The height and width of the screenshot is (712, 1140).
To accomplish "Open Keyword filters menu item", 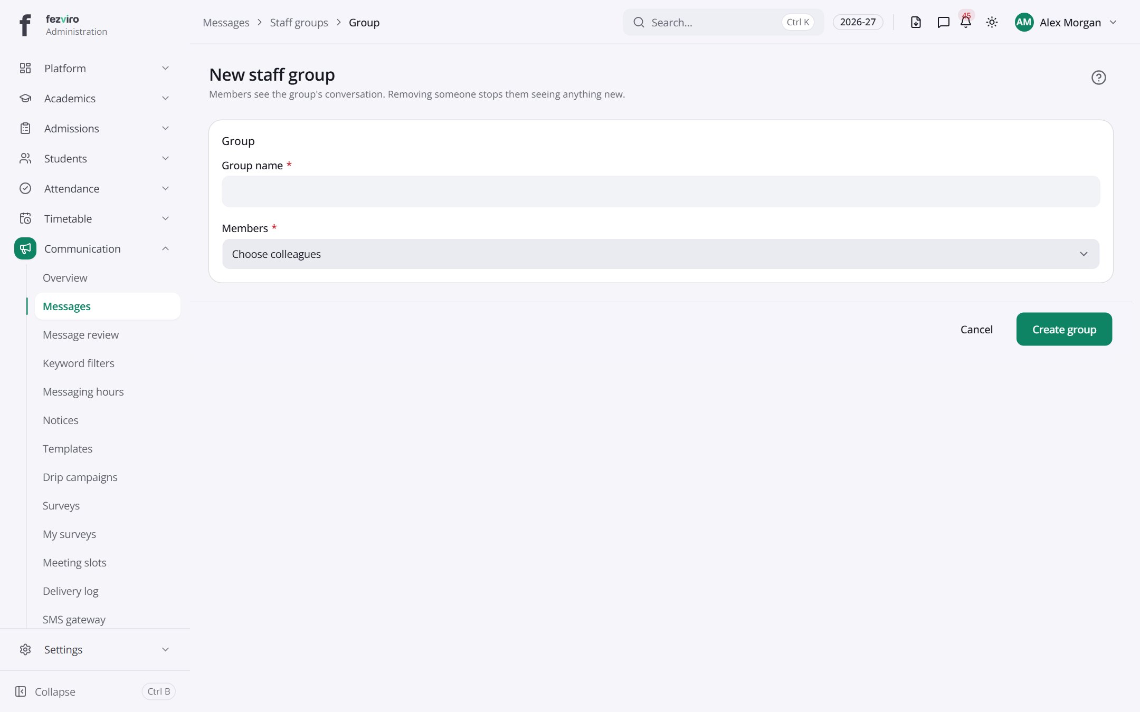I will [78, 363].
